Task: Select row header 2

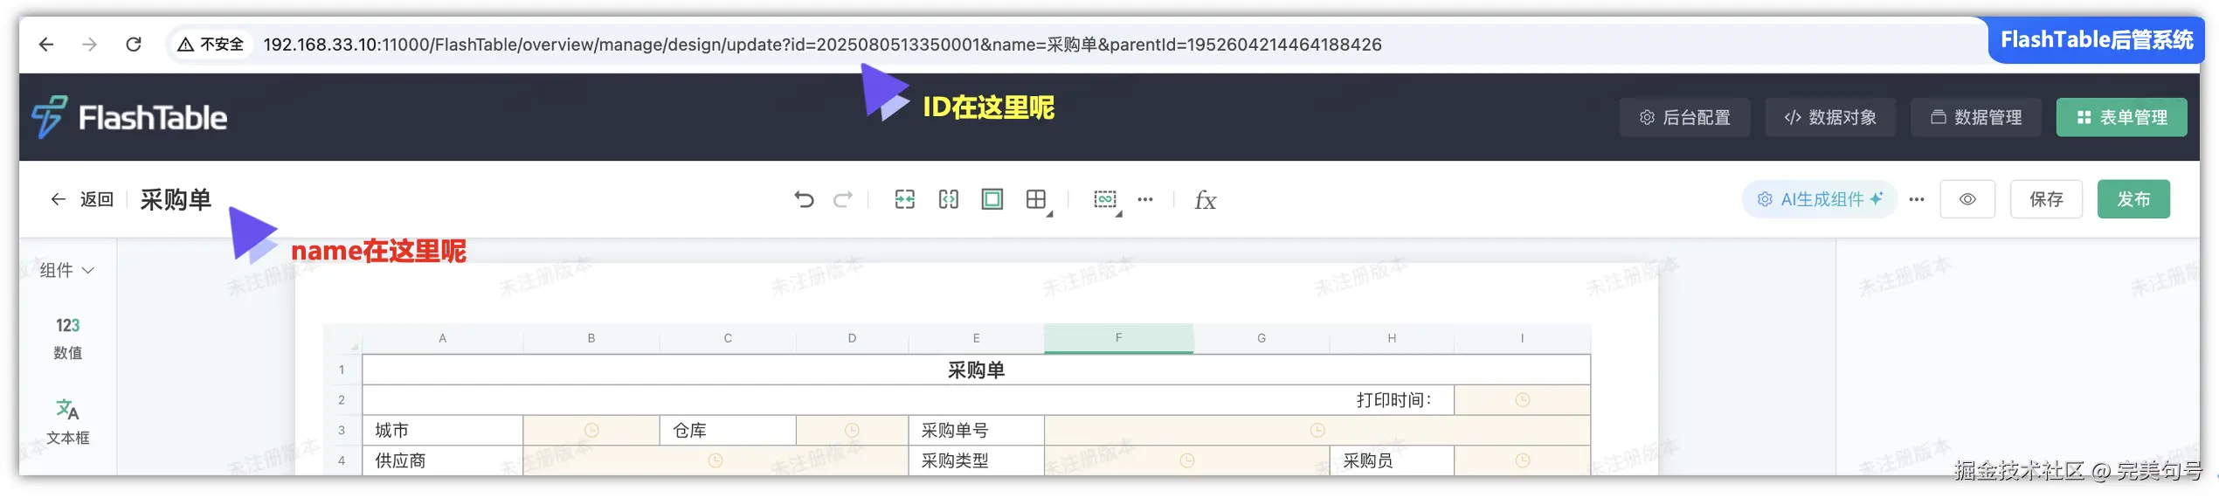Action: pyautogui.click(x=342, y=400)
